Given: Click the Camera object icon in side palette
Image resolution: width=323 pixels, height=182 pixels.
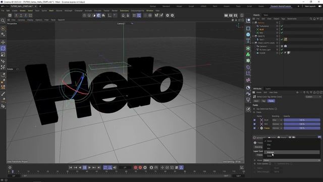Looking at the screenshot, I should pyautogui.click(x=248, y=94).
